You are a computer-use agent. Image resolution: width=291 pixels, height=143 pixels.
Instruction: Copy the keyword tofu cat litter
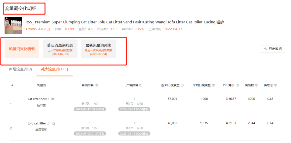53,123
